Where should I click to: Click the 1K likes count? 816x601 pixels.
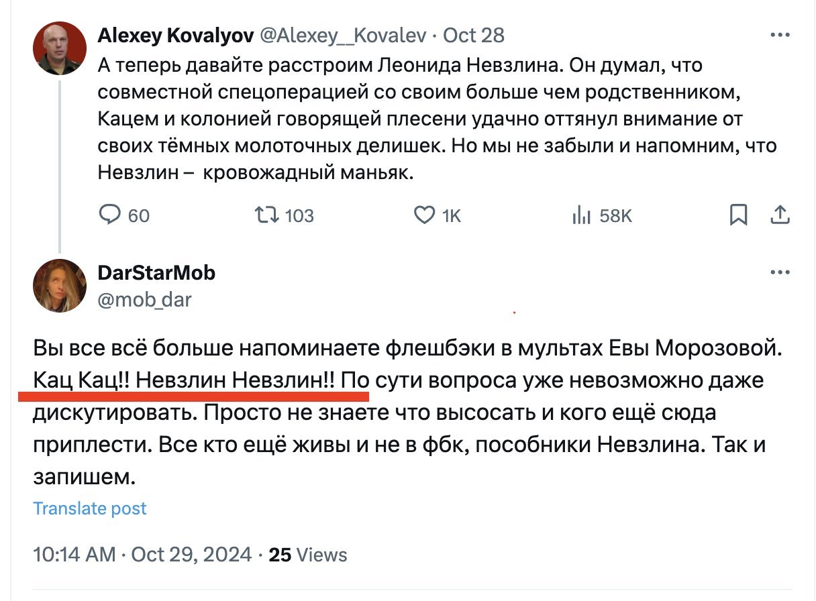click(452, 215)
